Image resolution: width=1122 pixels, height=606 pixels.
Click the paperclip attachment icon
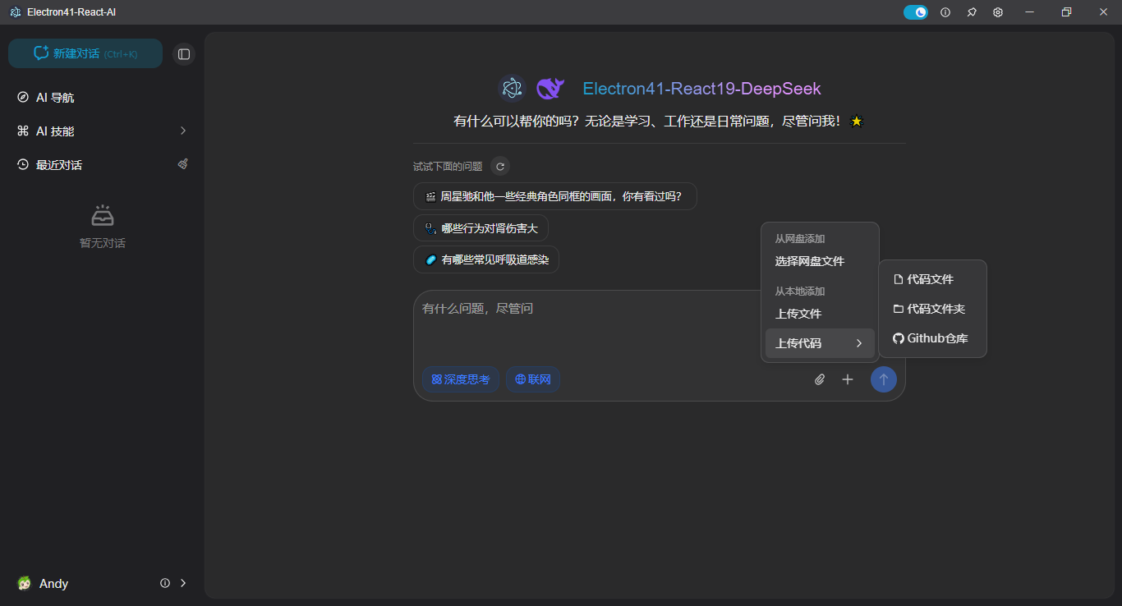coord(820,379)
